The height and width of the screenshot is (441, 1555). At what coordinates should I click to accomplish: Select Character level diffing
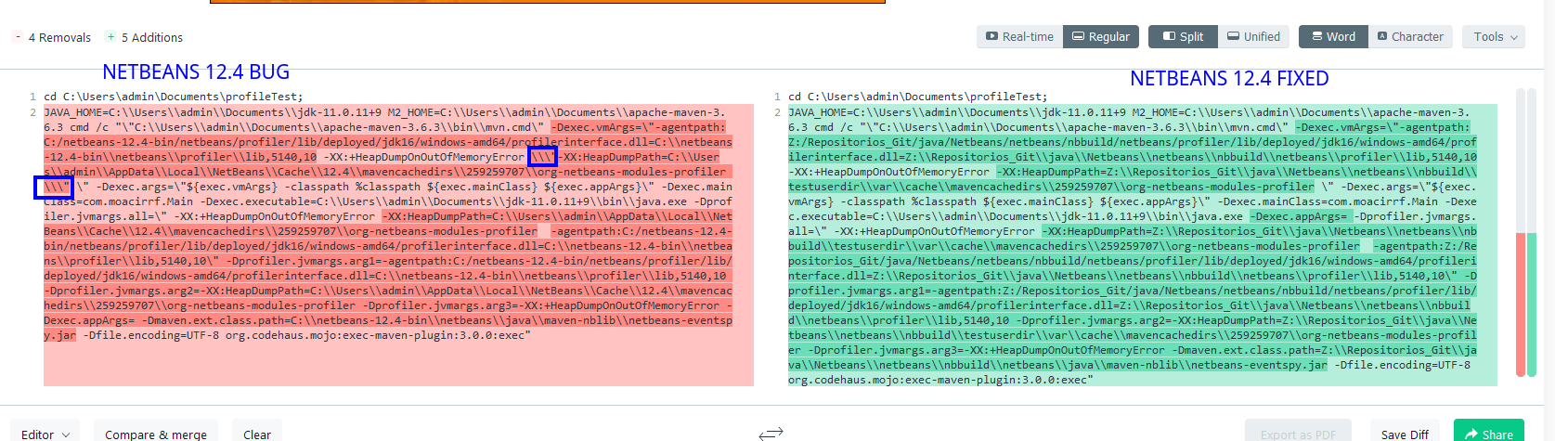click(x=1410, y=37)
